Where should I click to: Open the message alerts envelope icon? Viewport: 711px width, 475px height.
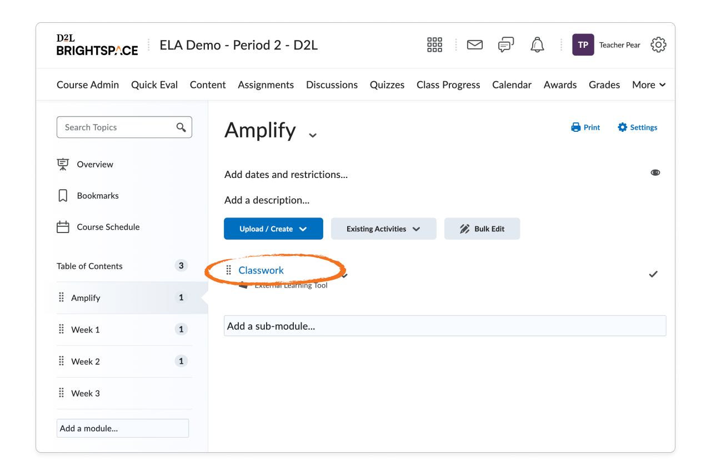tap(474, 45)
